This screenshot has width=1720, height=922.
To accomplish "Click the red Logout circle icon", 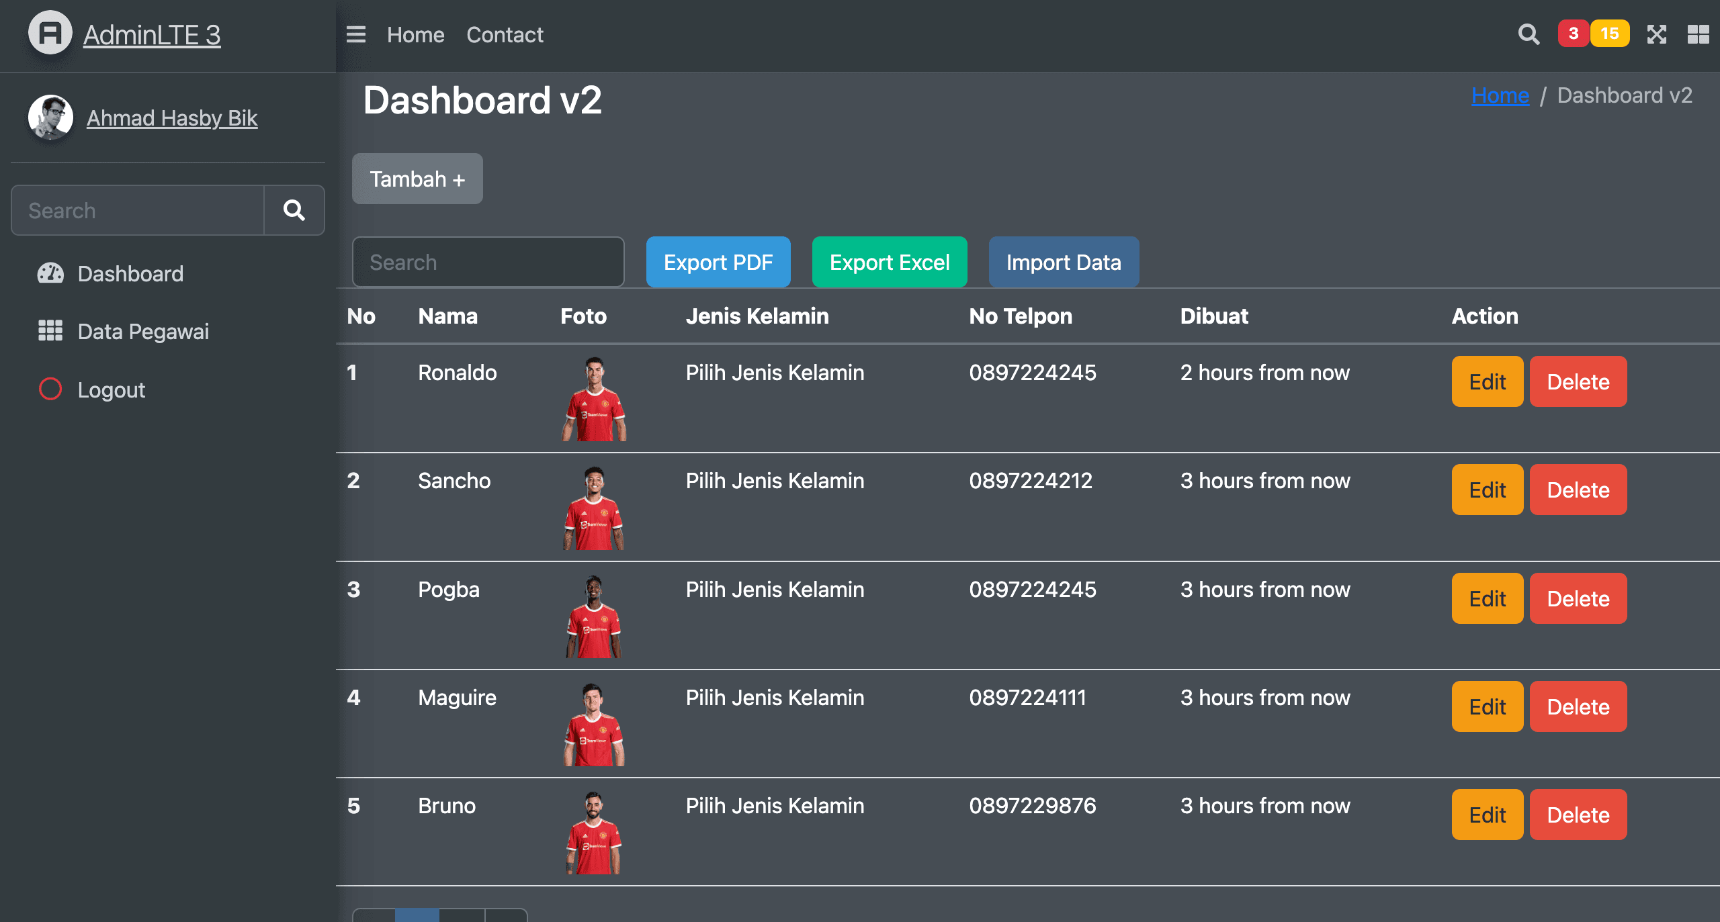I will coord(50,389).
